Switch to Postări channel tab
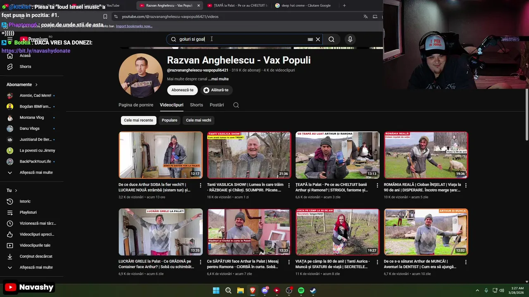This screenshot has width=529, height=297. 217,105
